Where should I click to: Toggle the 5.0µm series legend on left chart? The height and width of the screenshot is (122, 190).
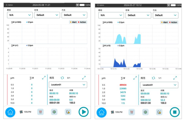click(x=30, y=45)
